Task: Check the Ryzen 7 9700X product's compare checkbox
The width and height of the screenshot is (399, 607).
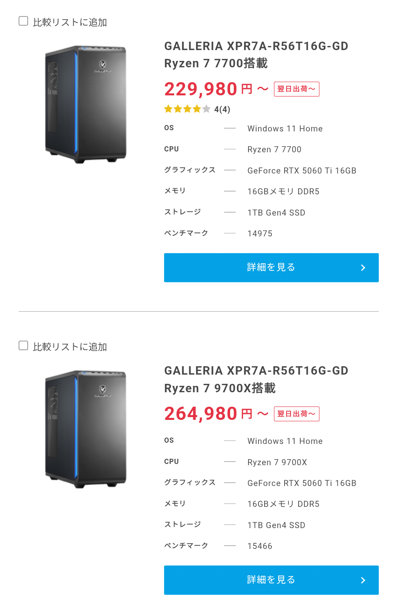Action: click(x=24, y=346)
